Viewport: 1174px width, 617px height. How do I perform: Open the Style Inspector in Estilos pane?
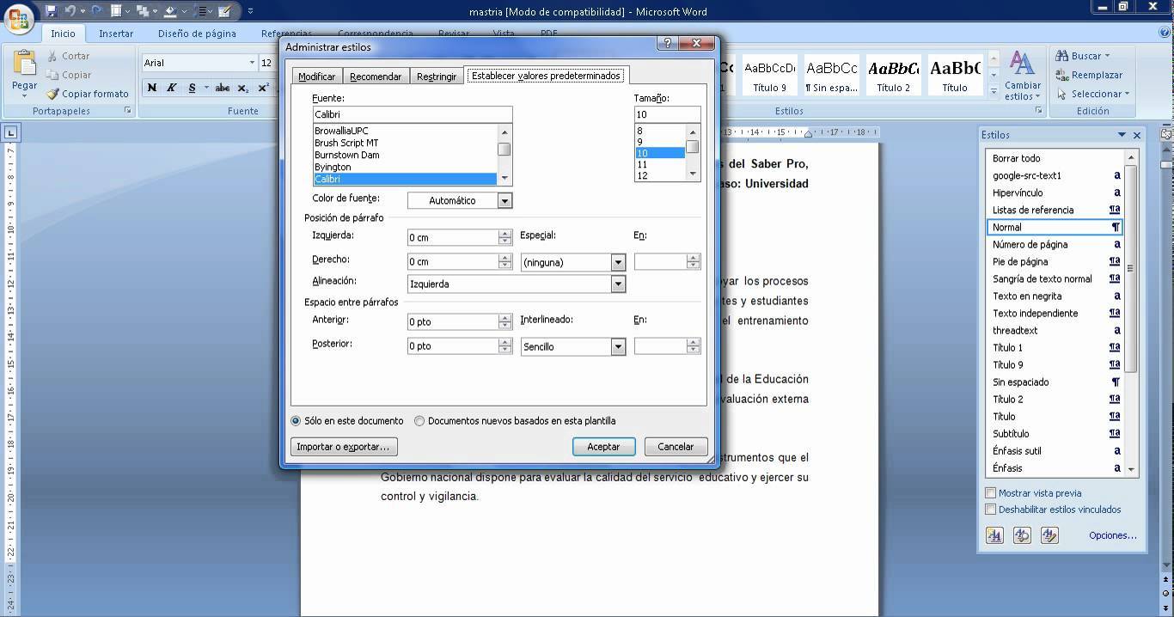1022,535
